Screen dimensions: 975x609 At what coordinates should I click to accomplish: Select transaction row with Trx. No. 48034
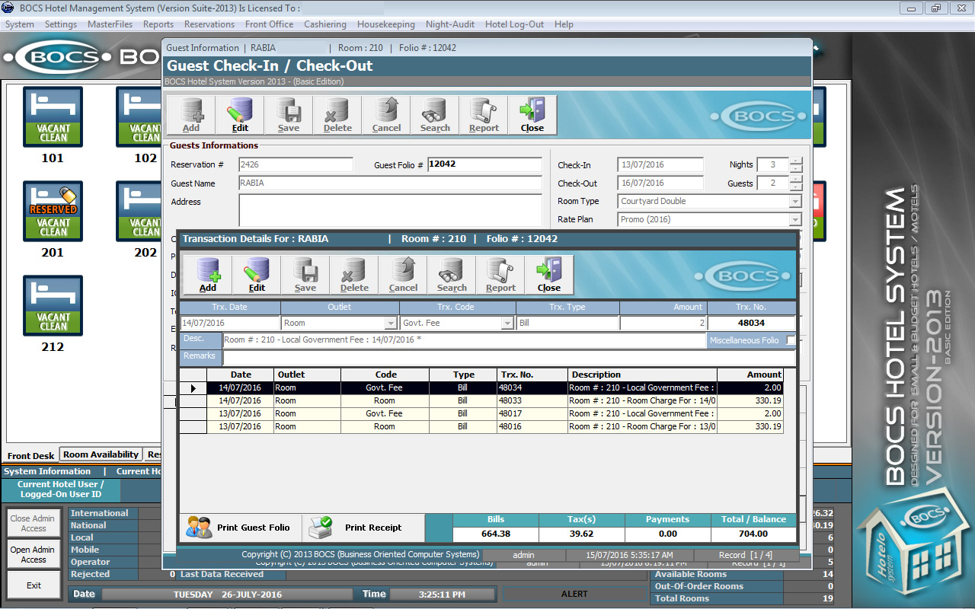click(x=481, y=388)
